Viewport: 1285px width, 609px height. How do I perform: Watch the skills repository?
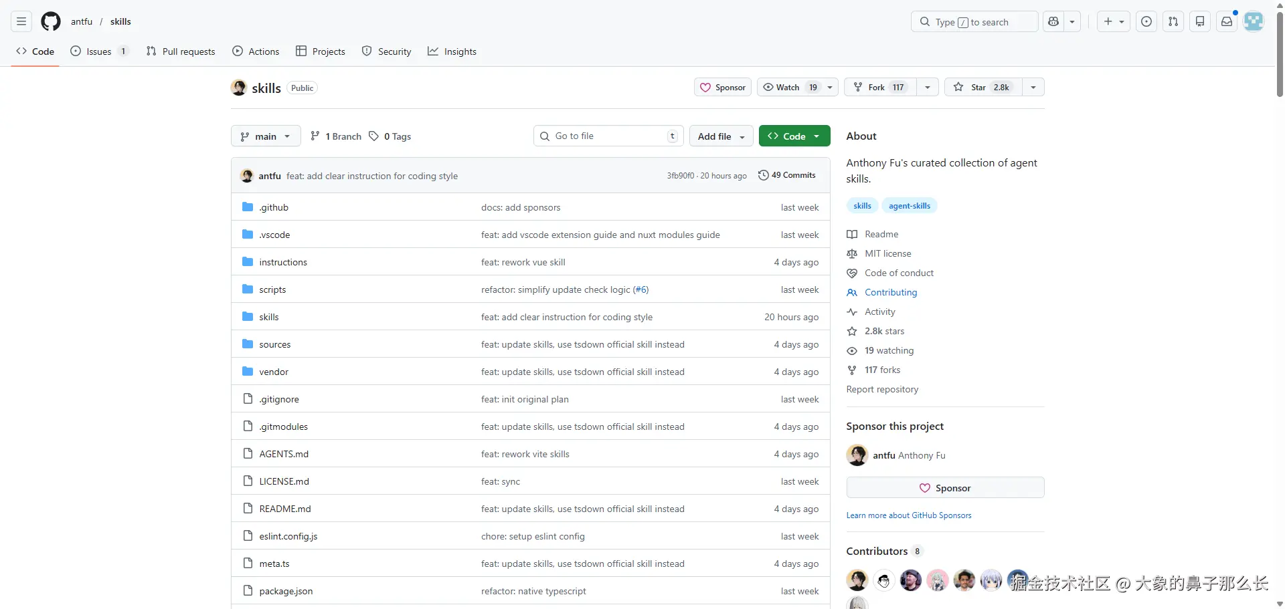pos(789,87)
